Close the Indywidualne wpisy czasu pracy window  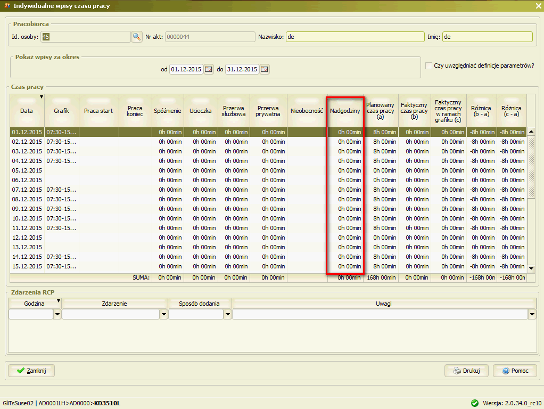[538, 6]
